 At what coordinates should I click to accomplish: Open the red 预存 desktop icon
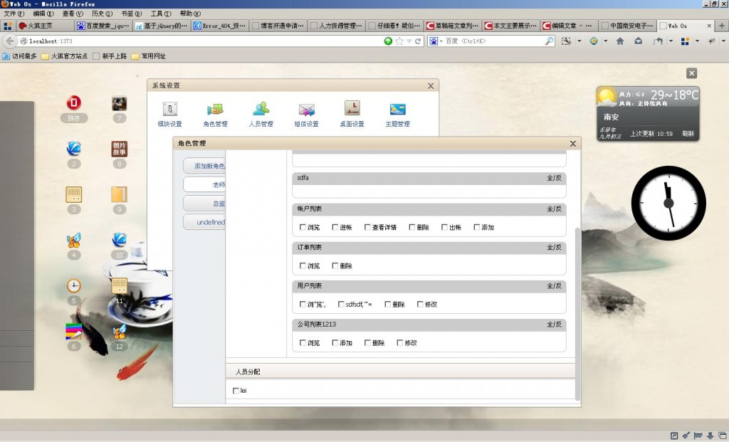[x=73, y=102]
